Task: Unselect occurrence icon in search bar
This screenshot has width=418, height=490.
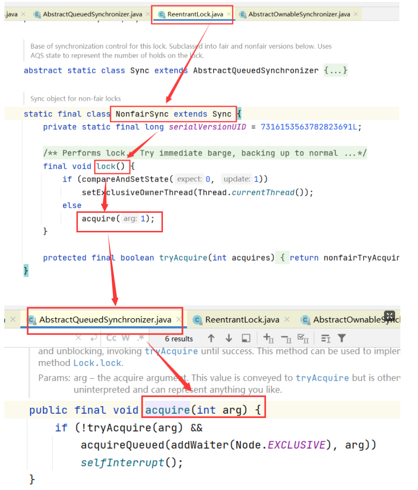Action: [286, 338]
